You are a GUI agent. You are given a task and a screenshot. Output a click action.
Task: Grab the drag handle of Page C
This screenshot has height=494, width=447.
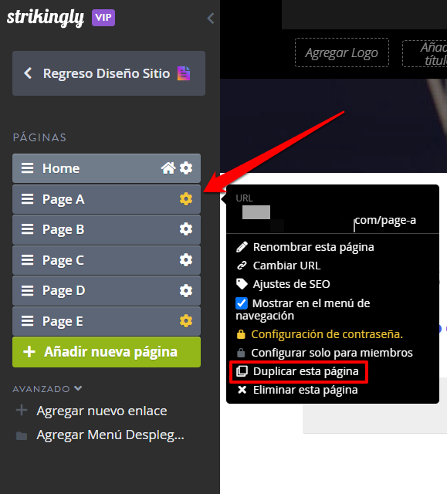[27, 260]
